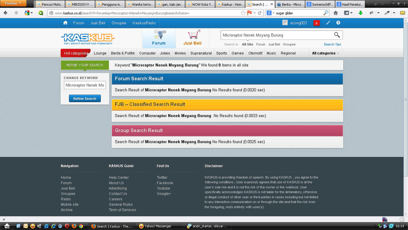The width and height of the screenshot is (408, 230).
Task: Expand the All categories dropdown
Action: tap(325, 53)
